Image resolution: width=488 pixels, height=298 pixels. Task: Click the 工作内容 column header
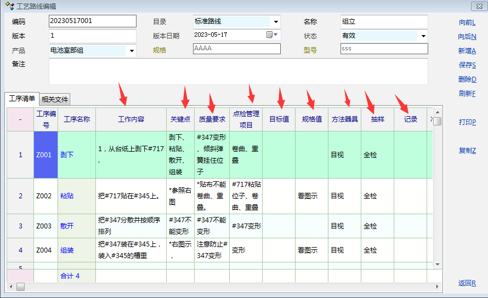131,119
